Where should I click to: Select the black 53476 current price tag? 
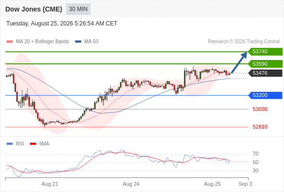[x=265, y=73]
